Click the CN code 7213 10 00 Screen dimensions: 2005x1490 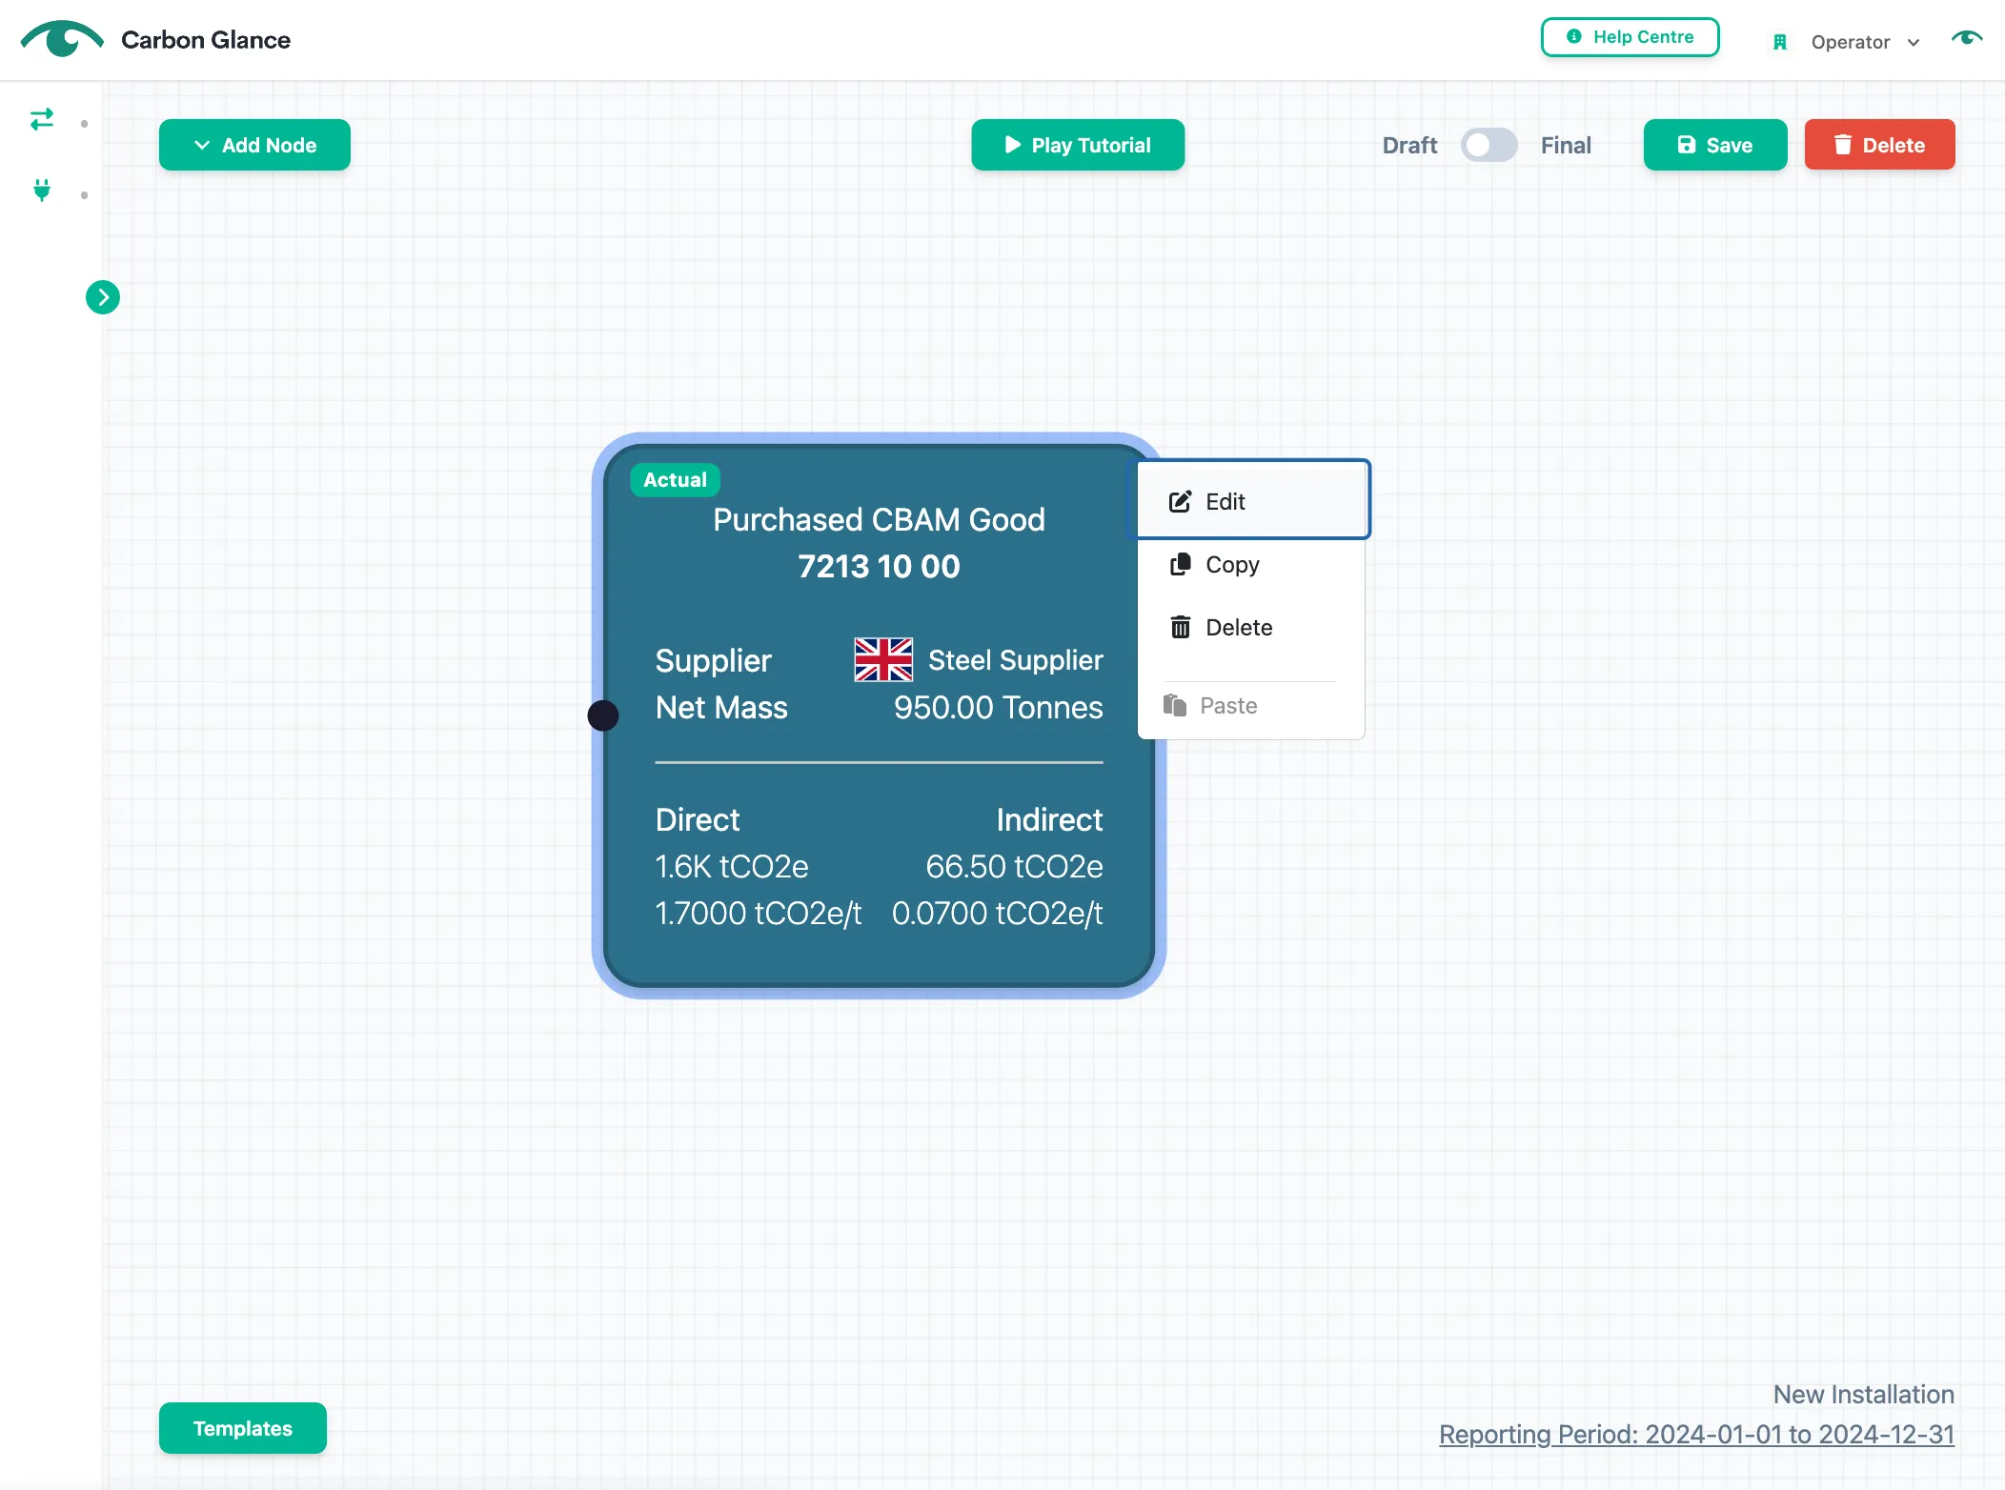pyautogui.click(x=879, y=566)
